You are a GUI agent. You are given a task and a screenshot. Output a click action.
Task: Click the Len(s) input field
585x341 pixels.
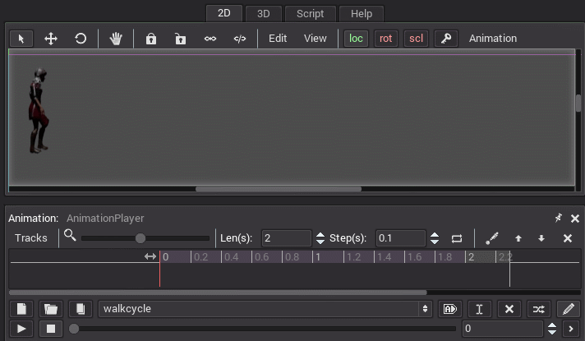click(286, 238)
